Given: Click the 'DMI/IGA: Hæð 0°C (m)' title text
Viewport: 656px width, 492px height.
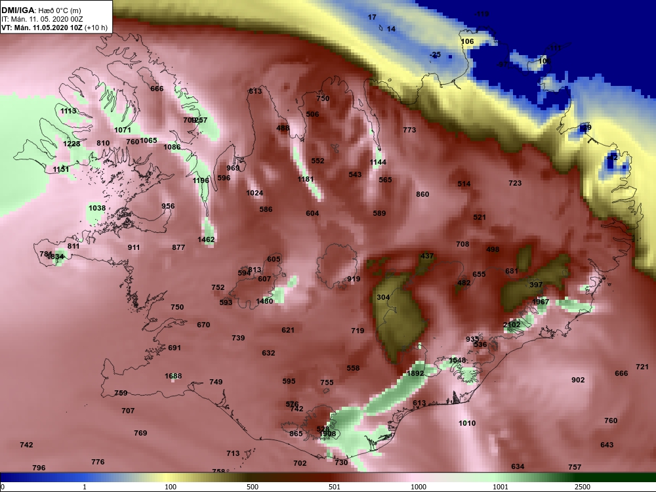Looking at the screenshot, I should tap(41, 10).
